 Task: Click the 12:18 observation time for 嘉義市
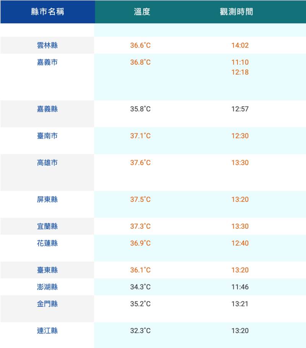(240, 72)
